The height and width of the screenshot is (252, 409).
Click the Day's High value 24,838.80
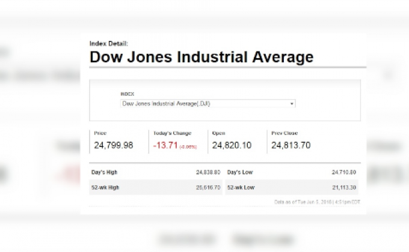[208, 172]
